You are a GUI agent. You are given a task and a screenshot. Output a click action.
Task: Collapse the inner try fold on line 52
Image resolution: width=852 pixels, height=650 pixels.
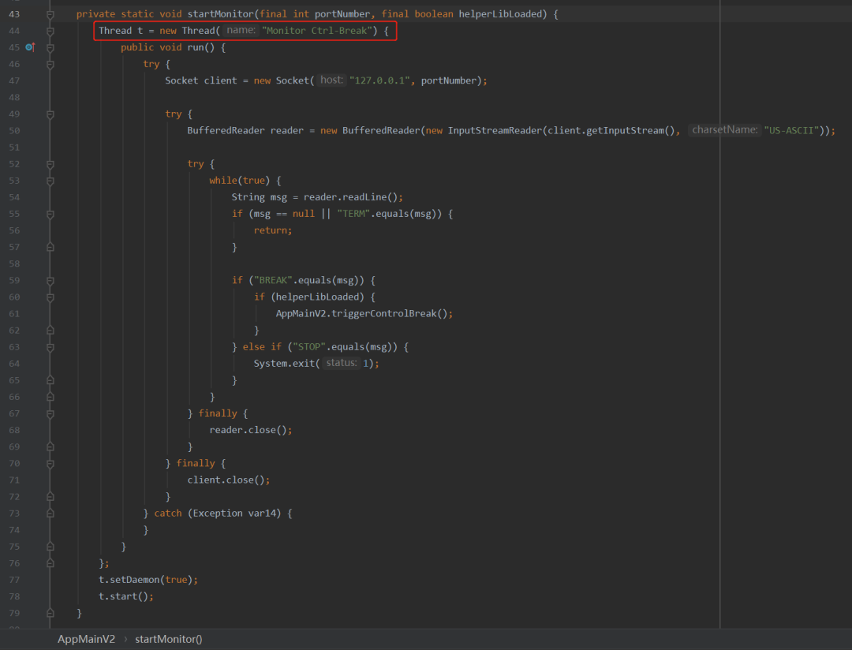tap(50, 165)
